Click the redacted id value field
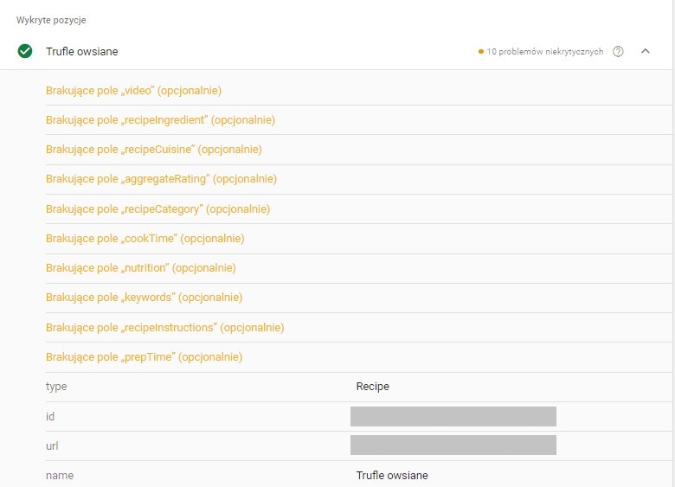This screenshot has height=487, width=675. (453, 416)
